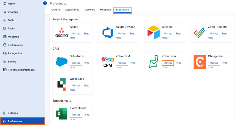
Task: Click the Performance chart icon
Action: tap(5, 45)
